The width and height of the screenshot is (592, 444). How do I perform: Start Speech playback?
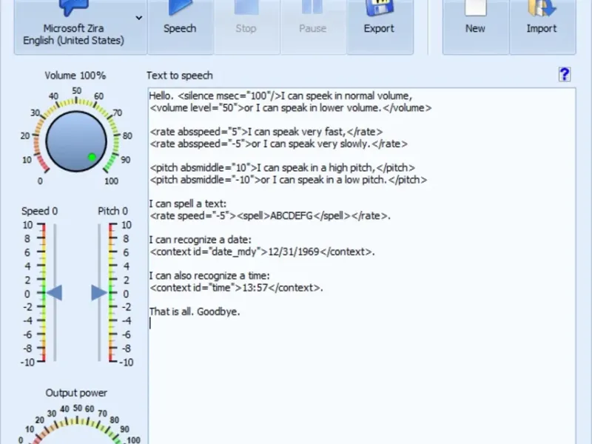180,27
